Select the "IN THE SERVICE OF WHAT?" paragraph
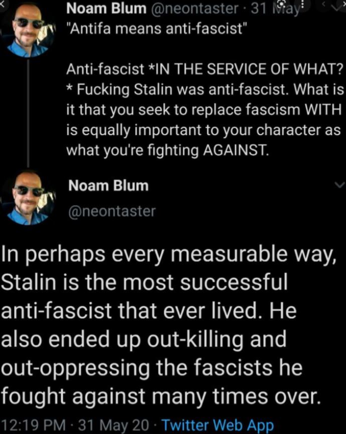 click(205, 109)
